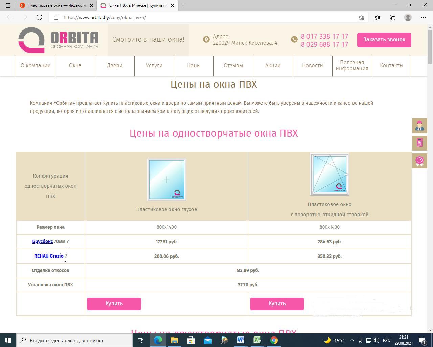Open the browser collections icon
The width and height of the screenshot is (433, 347).
[x=392, y=17]
